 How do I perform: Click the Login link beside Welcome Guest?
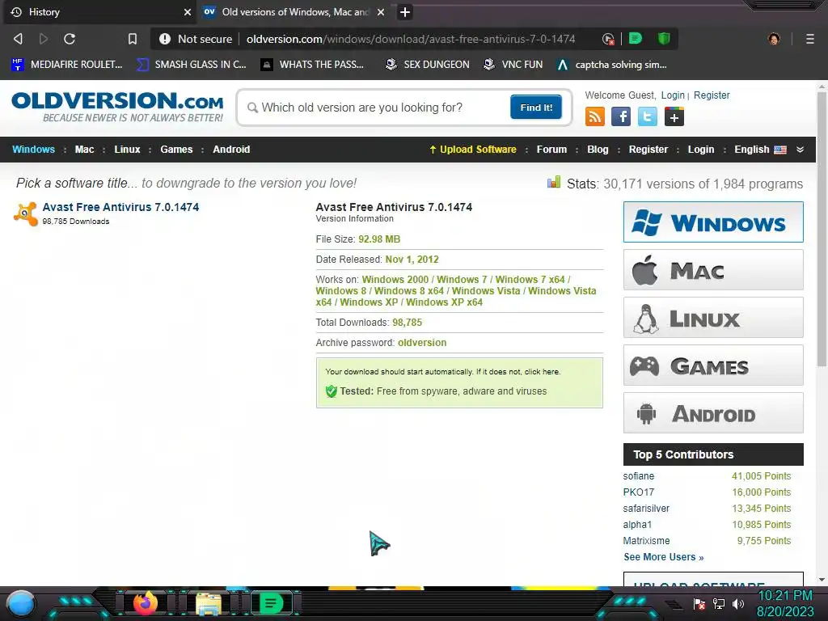pos(673,95)
